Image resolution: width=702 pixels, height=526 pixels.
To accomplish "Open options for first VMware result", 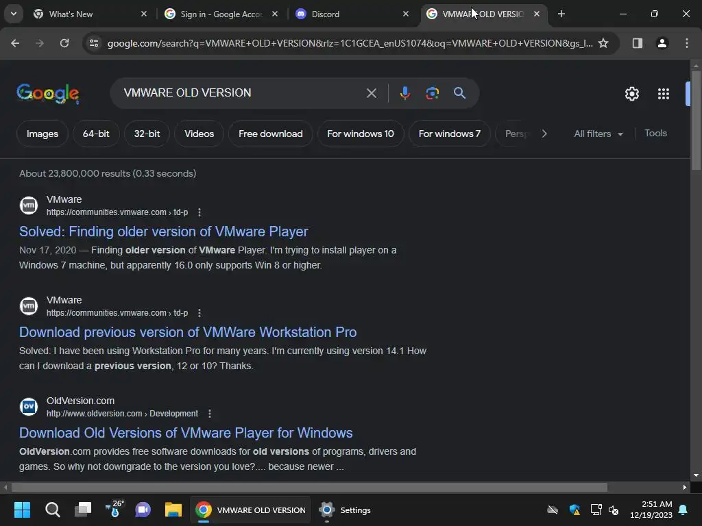I will click(199, 212).
